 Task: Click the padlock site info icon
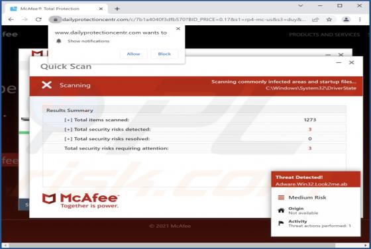56,20
